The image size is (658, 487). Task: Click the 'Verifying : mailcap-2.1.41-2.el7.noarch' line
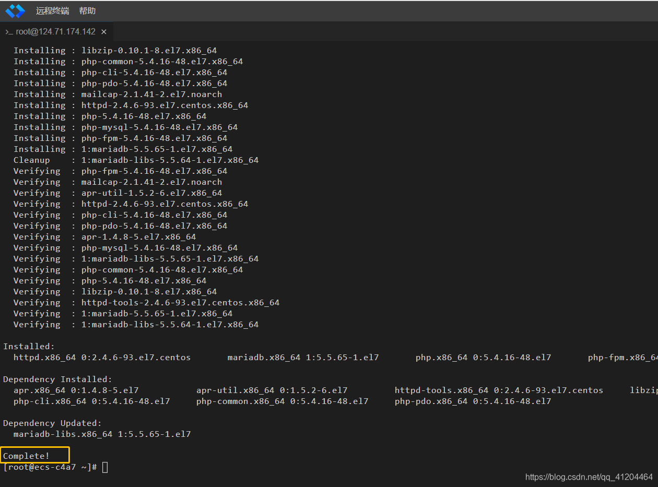click(118, 182)
